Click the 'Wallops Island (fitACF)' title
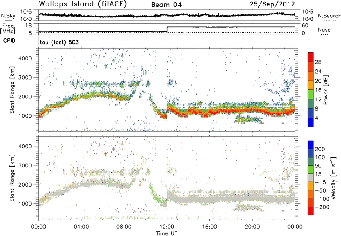This screenshot has height=236, width=341. point(83,4)
